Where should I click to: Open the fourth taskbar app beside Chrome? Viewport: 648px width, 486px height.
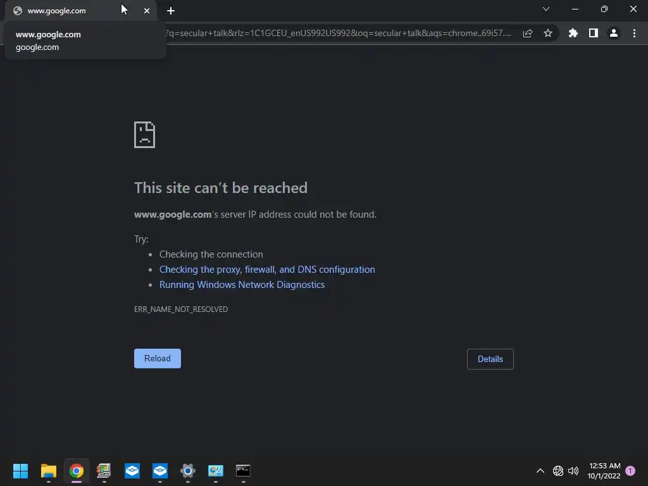(104, 471)
